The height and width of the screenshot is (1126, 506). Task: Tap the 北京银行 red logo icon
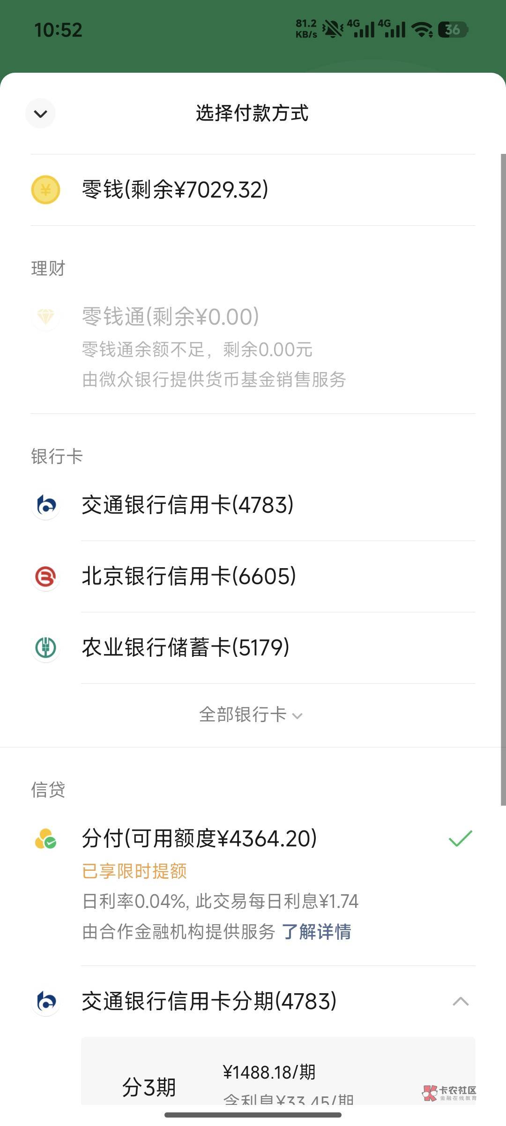pos(46,577)
